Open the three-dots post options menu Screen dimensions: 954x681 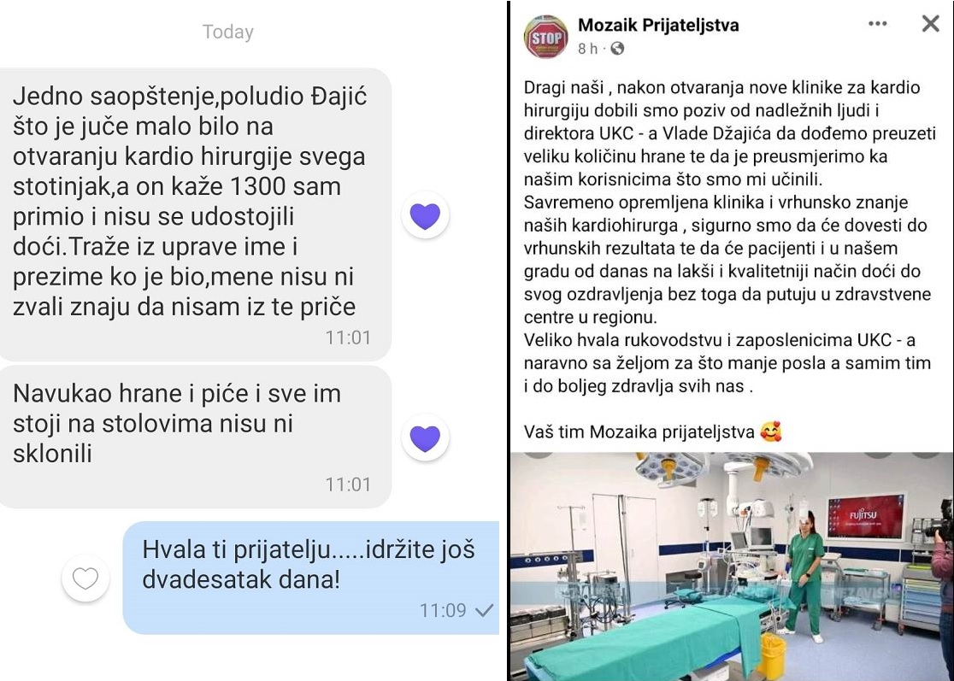tap(877, 24)
